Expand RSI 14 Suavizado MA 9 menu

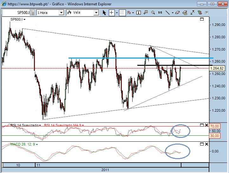pyautogui.click(x=83, y=125)
